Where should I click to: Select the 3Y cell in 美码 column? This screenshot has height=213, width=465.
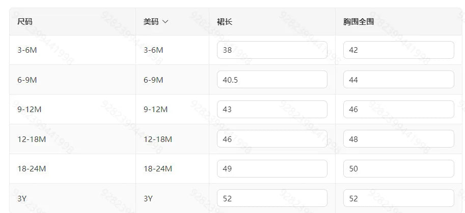pyautogui.click(x=148, y=198)
